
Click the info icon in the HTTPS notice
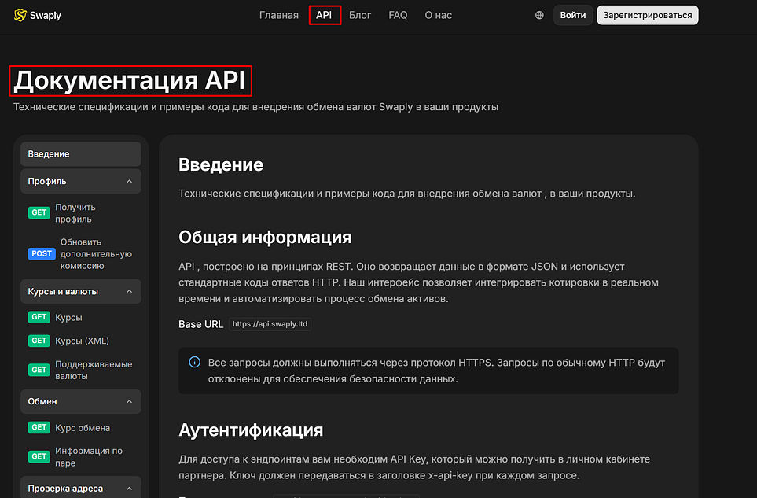click(195, 362)
